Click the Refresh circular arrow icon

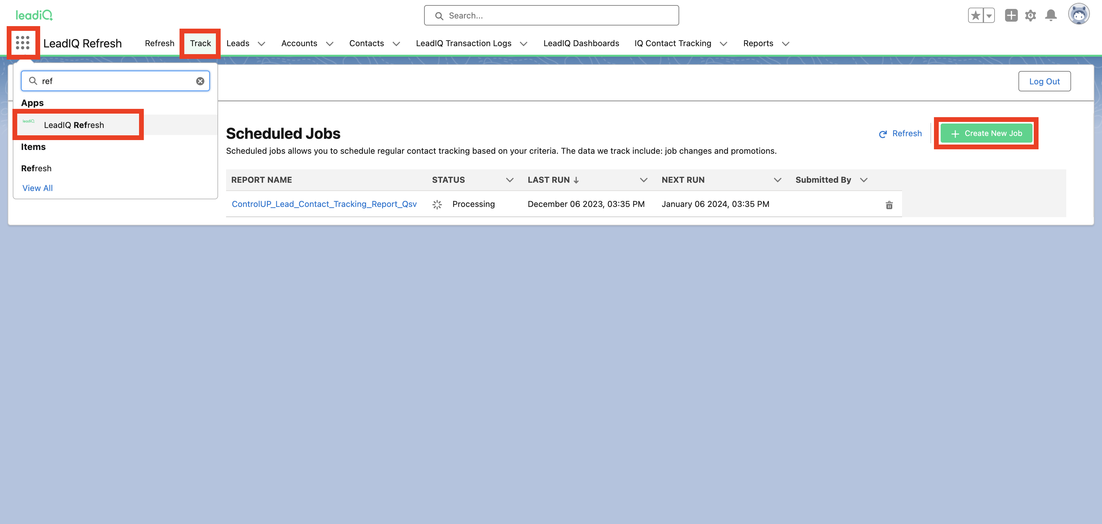pyautogui.click(x=883, y=134)
